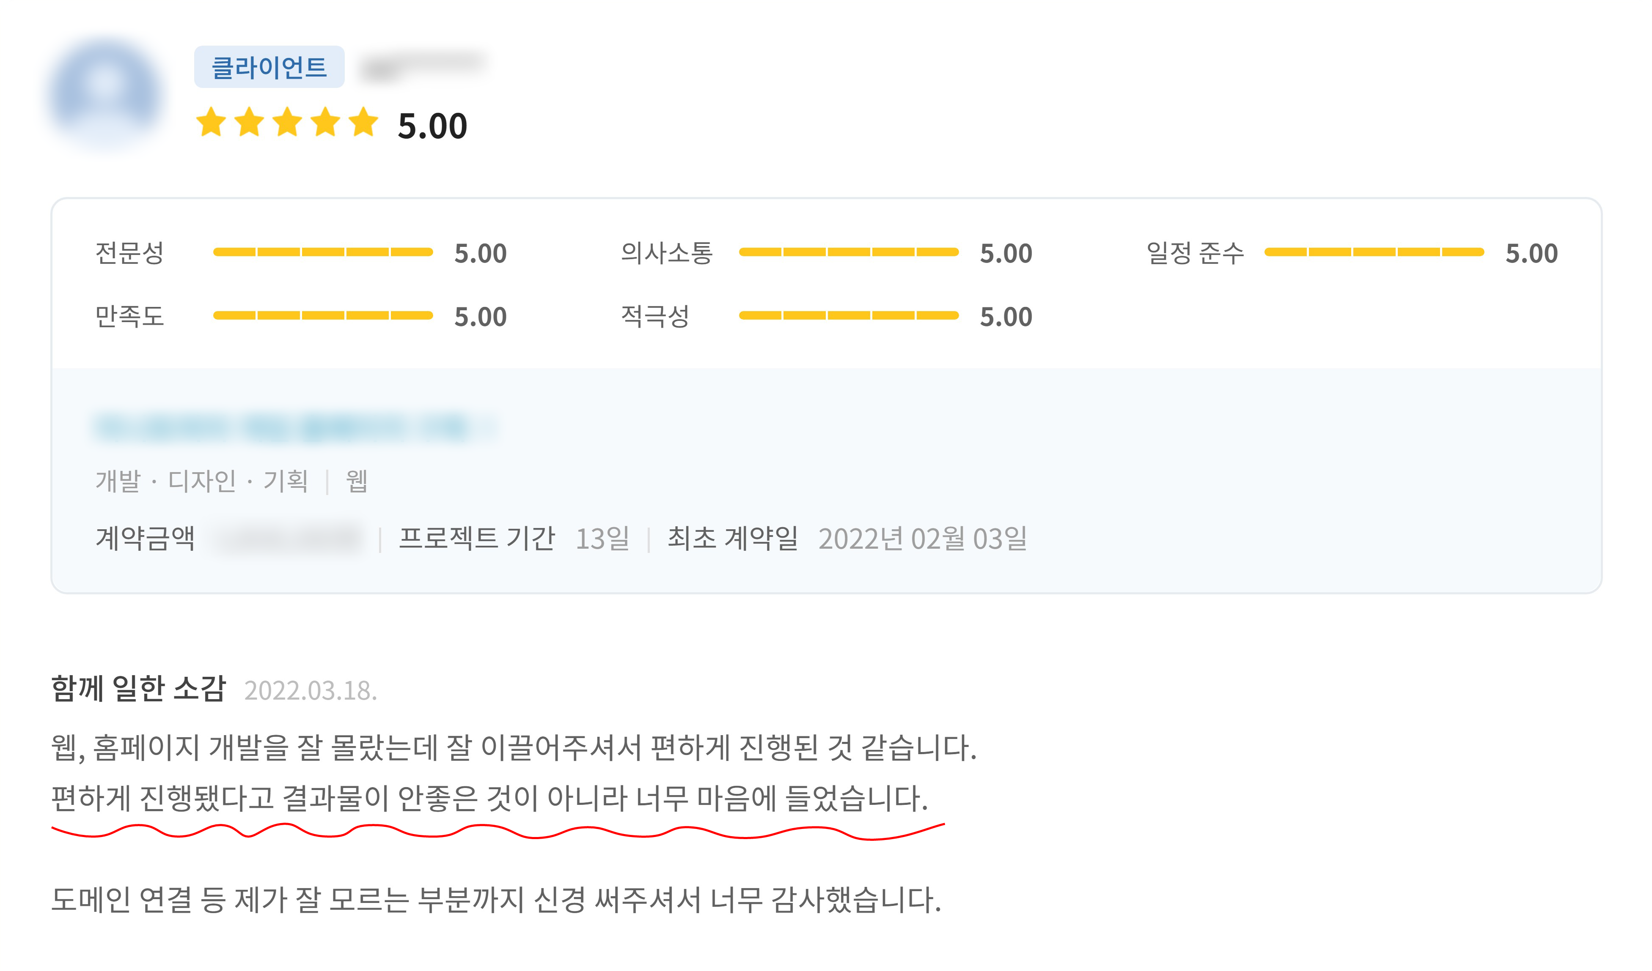Click the fourth yellow rating star
The height and width of the screenshot is (971, 1652).
[325, 123]
